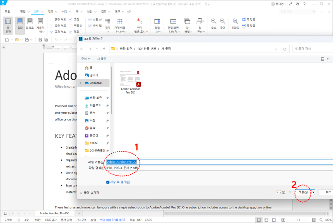Screen dimensions: 333x223
Task: Adjust the status bar zoom slider
Action: [x=298, y=220]
